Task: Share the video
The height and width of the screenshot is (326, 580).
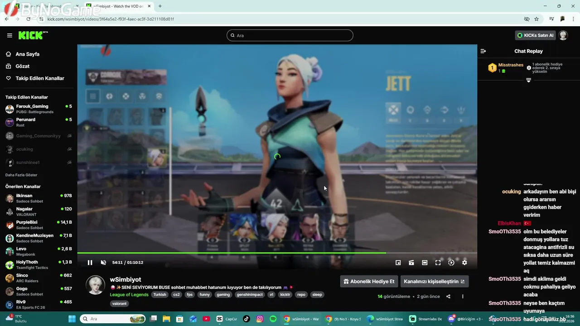Action: pyautogui.click(x=448, y=297)
